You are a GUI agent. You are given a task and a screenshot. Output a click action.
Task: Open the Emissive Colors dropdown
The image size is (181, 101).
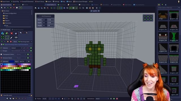(21, 58)
